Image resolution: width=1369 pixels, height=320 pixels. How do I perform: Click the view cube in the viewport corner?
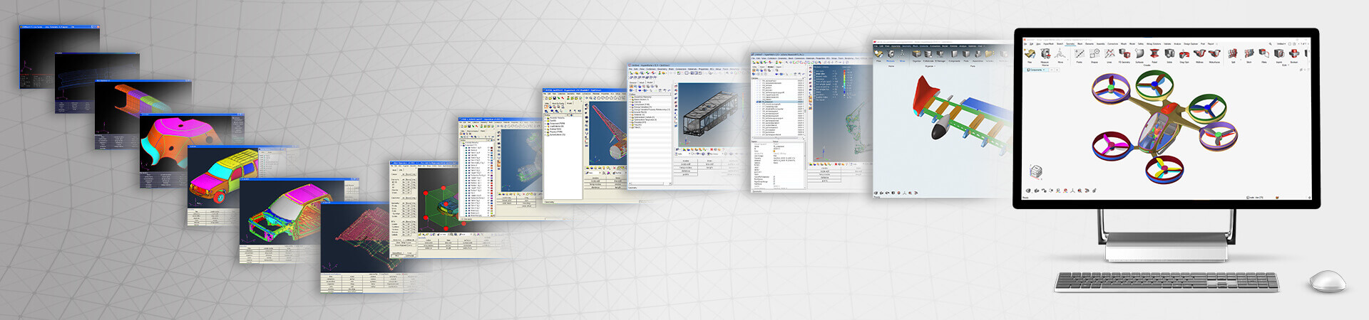coord(1036,171)
